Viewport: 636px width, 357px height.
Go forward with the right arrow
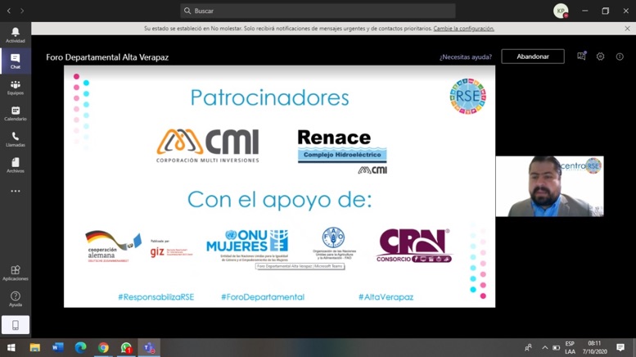pos(22,11)
